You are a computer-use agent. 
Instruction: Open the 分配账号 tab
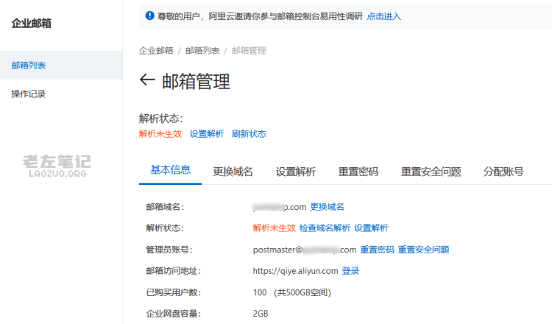coord(503,172)
